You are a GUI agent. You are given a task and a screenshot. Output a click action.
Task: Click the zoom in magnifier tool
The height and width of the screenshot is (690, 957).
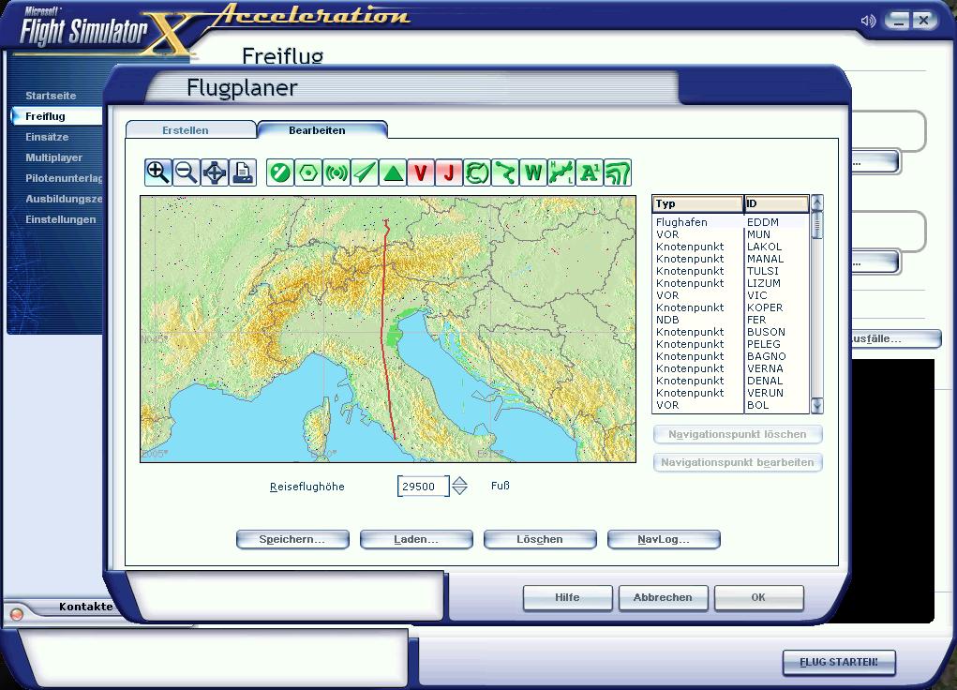(x=158, y=172)
